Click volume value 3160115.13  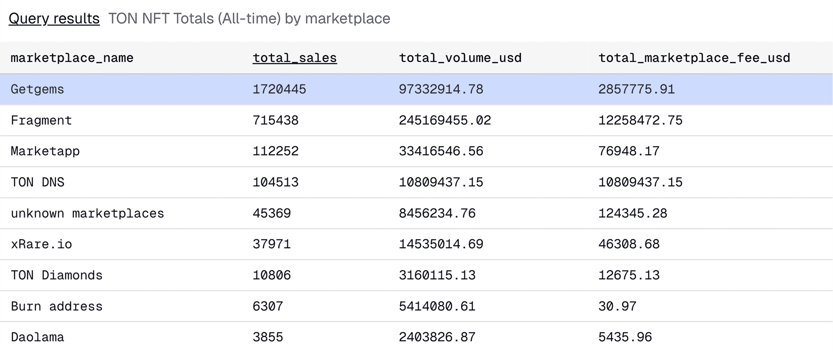437,275
